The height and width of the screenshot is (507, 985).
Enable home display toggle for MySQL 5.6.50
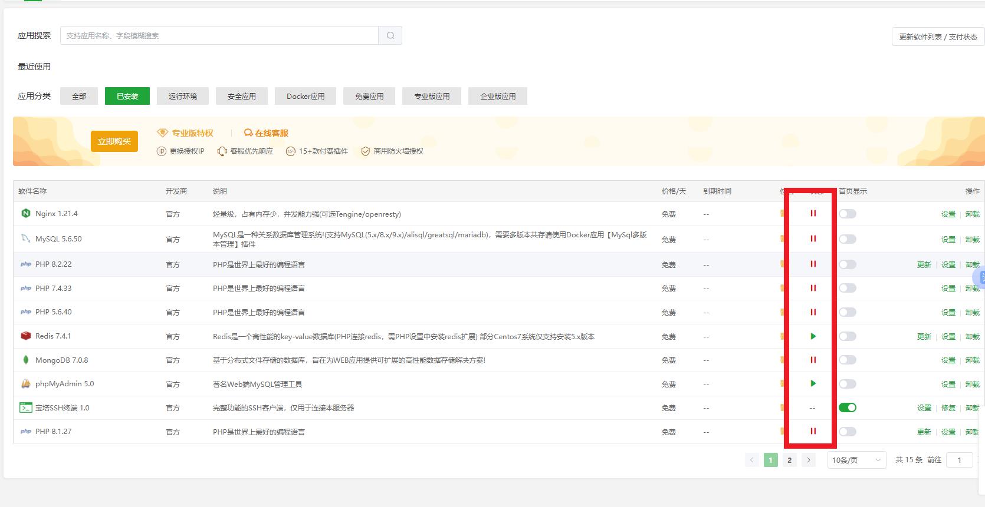coord(848,239)
